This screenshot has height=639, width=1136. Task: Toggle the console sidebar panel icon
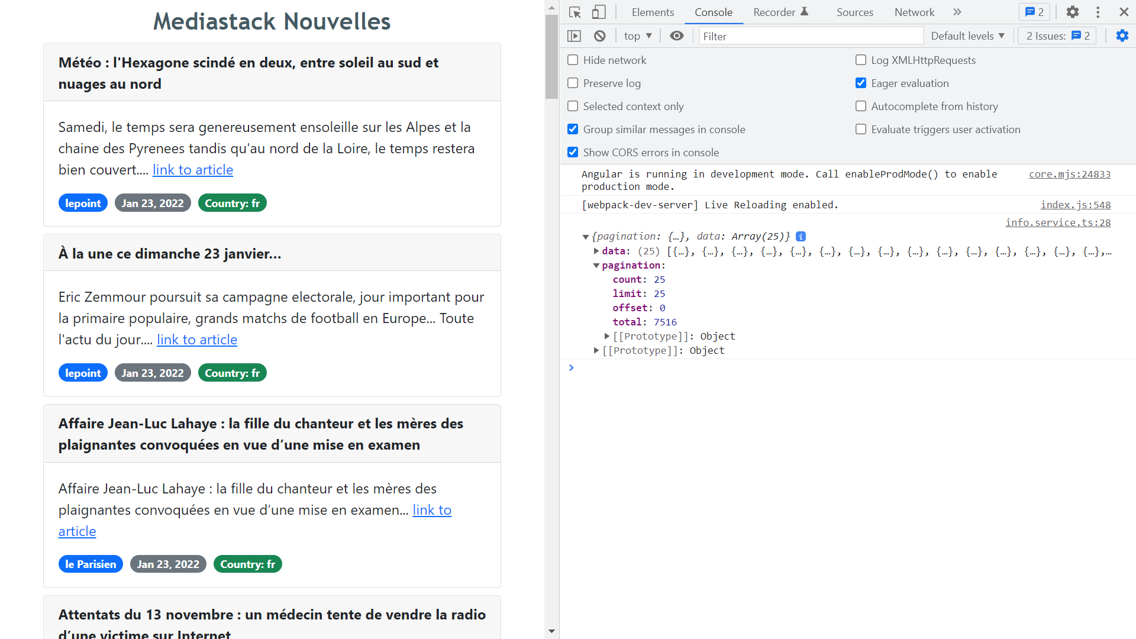[574, 36]
